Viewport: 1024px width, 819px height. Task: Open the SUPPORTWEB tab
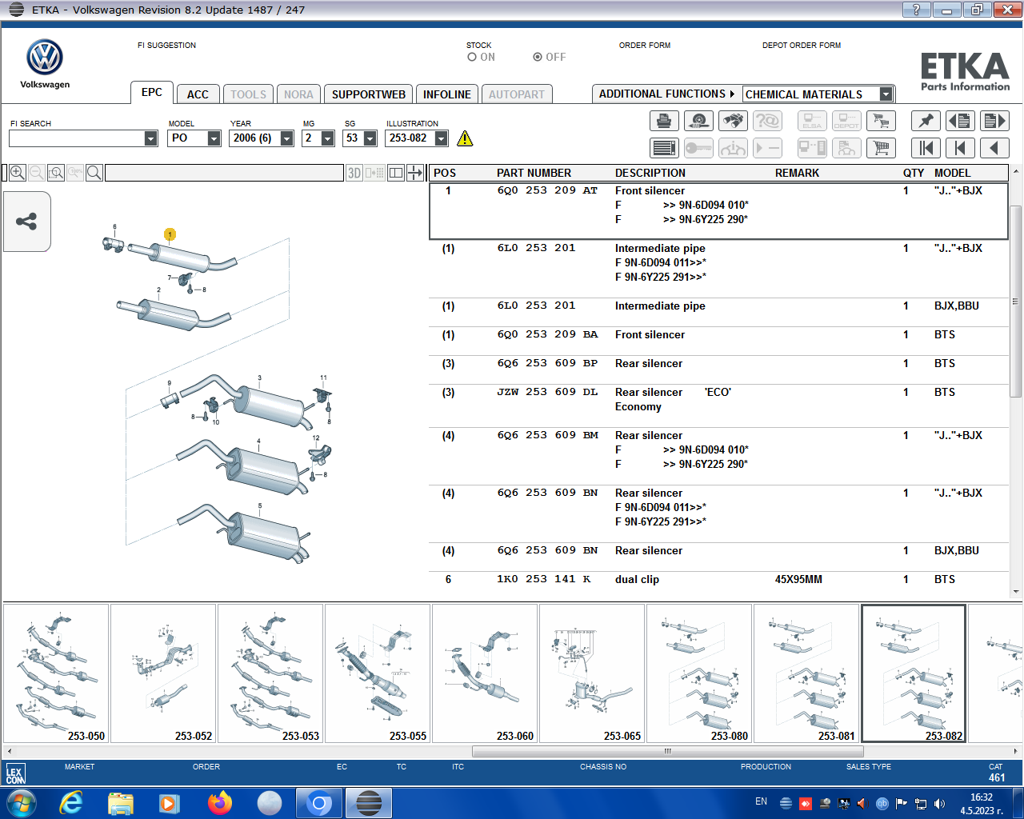pyautogui.click(x=368, y=94)
